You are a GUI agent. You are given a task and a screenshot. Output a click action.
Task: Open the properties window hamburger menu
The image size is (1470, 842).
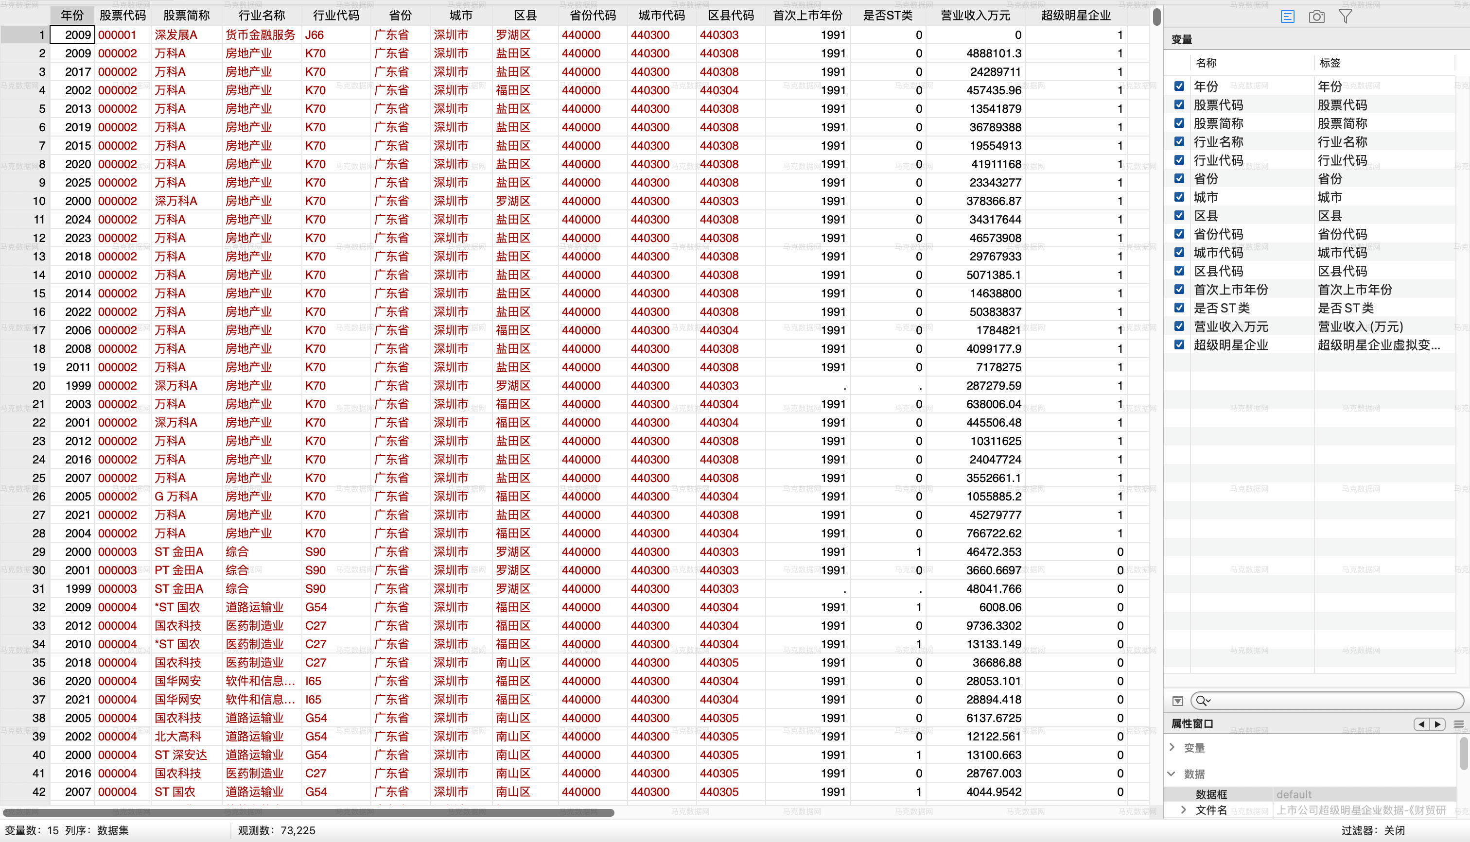(1458, 724)
